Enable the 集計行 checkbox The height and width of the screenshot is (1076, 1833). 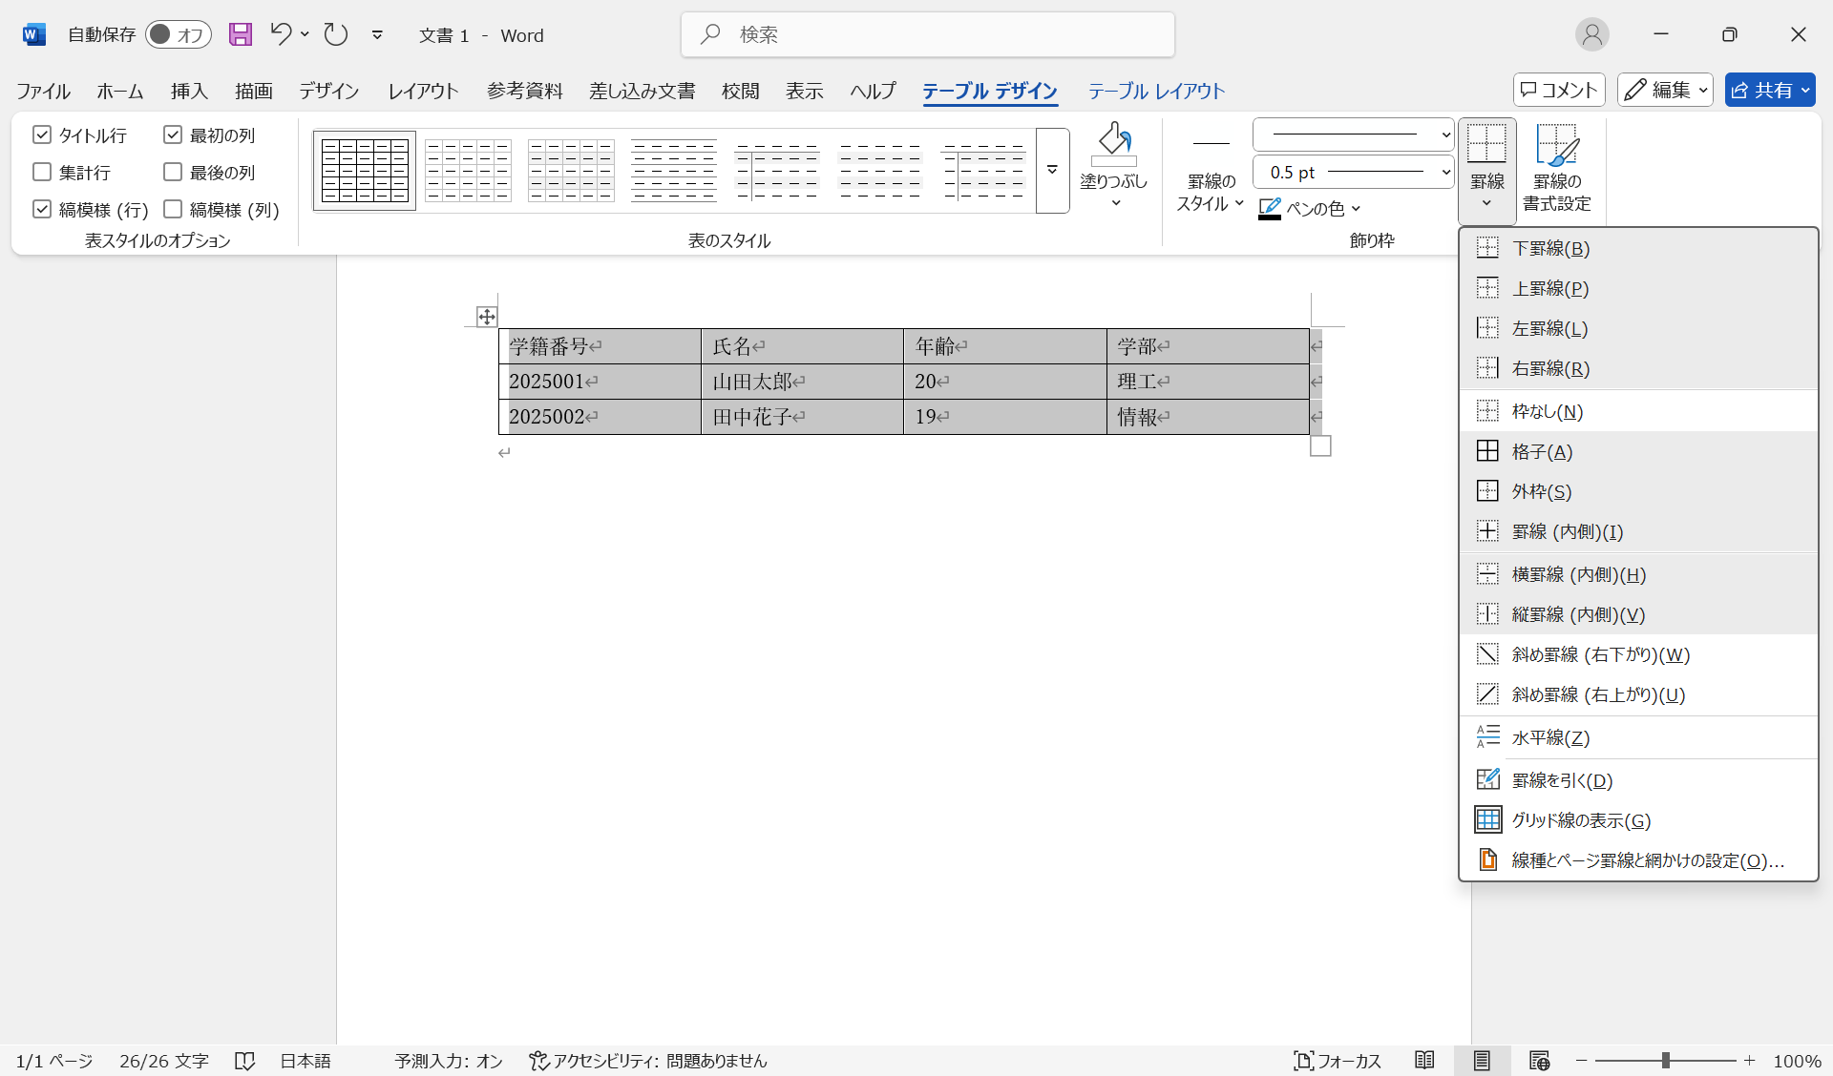pos(41,172)
